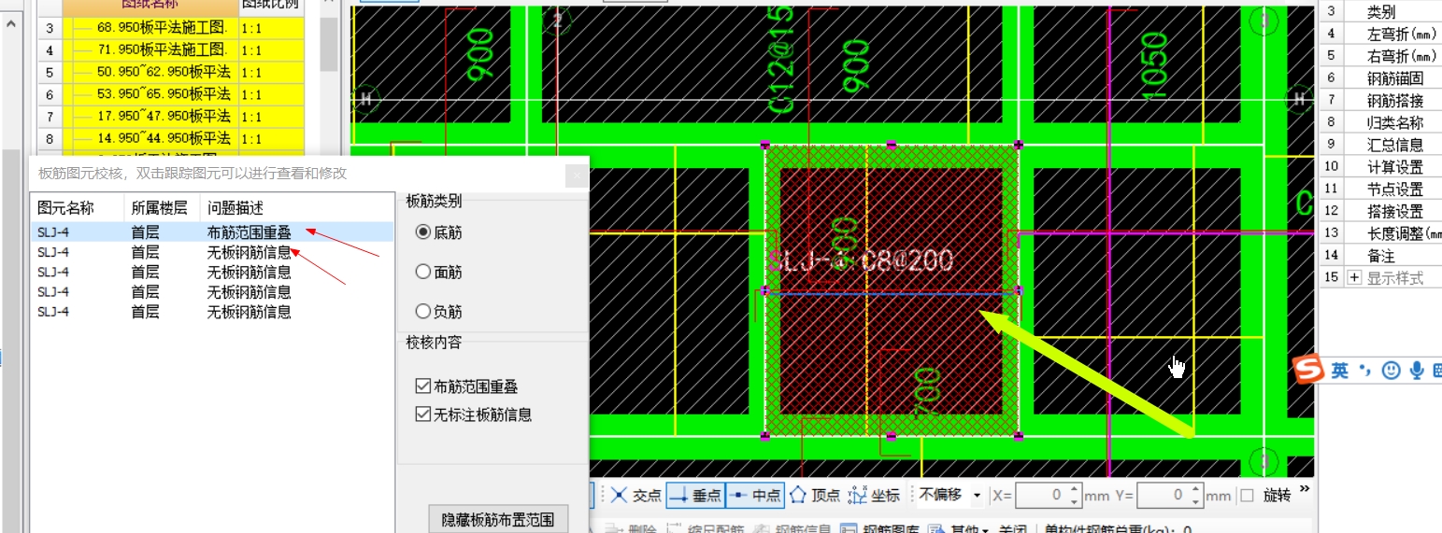Viewport: 1442px width, 533px height.
Task: Select the 归类名称 property row
Action: coord(1379,122)
